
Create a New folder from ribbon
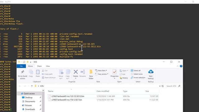tap(91, 74)
